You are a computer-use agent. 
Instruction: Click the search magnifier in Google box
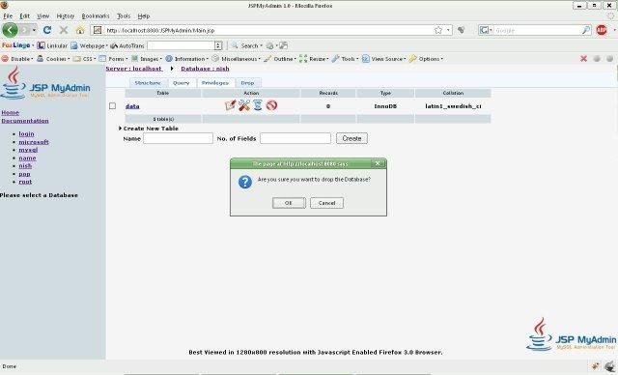tap(586, 30)
